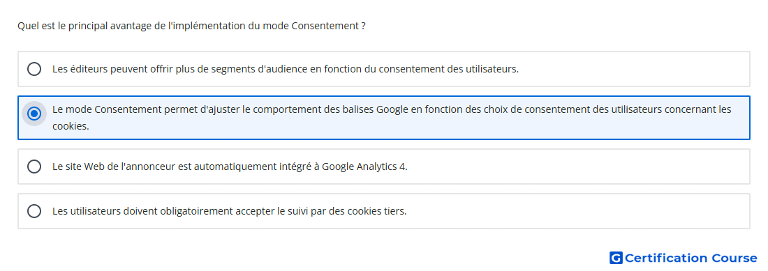Viewport: 768px width, 271px height.
Task: Pick the radio for 'Les utilisateurs doivent obligatoirement'
Action: (34, 211)
